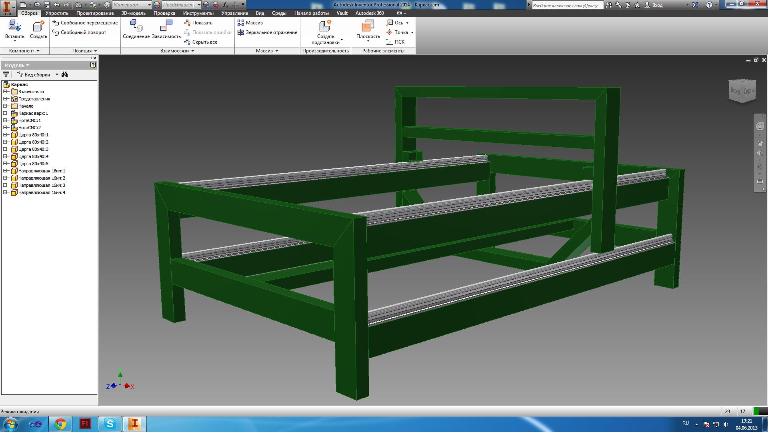Open the Материал dropdown
Viewport: 768px width, 432px height.
coord(149,5)
